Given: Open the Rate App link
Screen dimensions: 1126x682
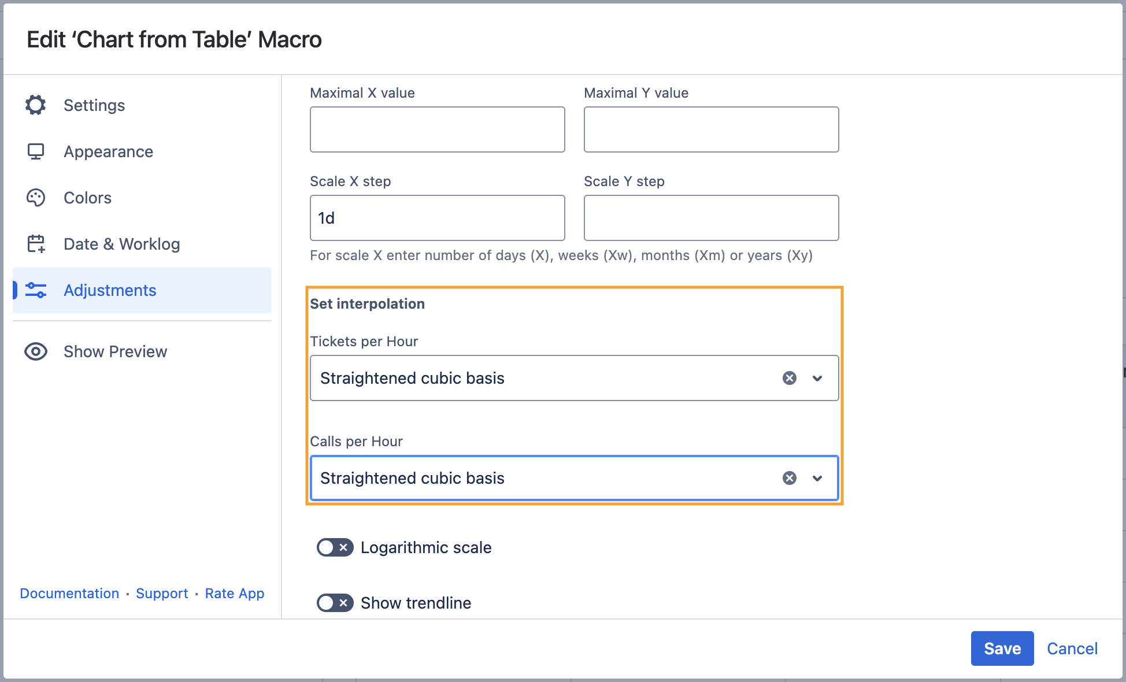Looking at the screenshot, I should tap(234, 594).
